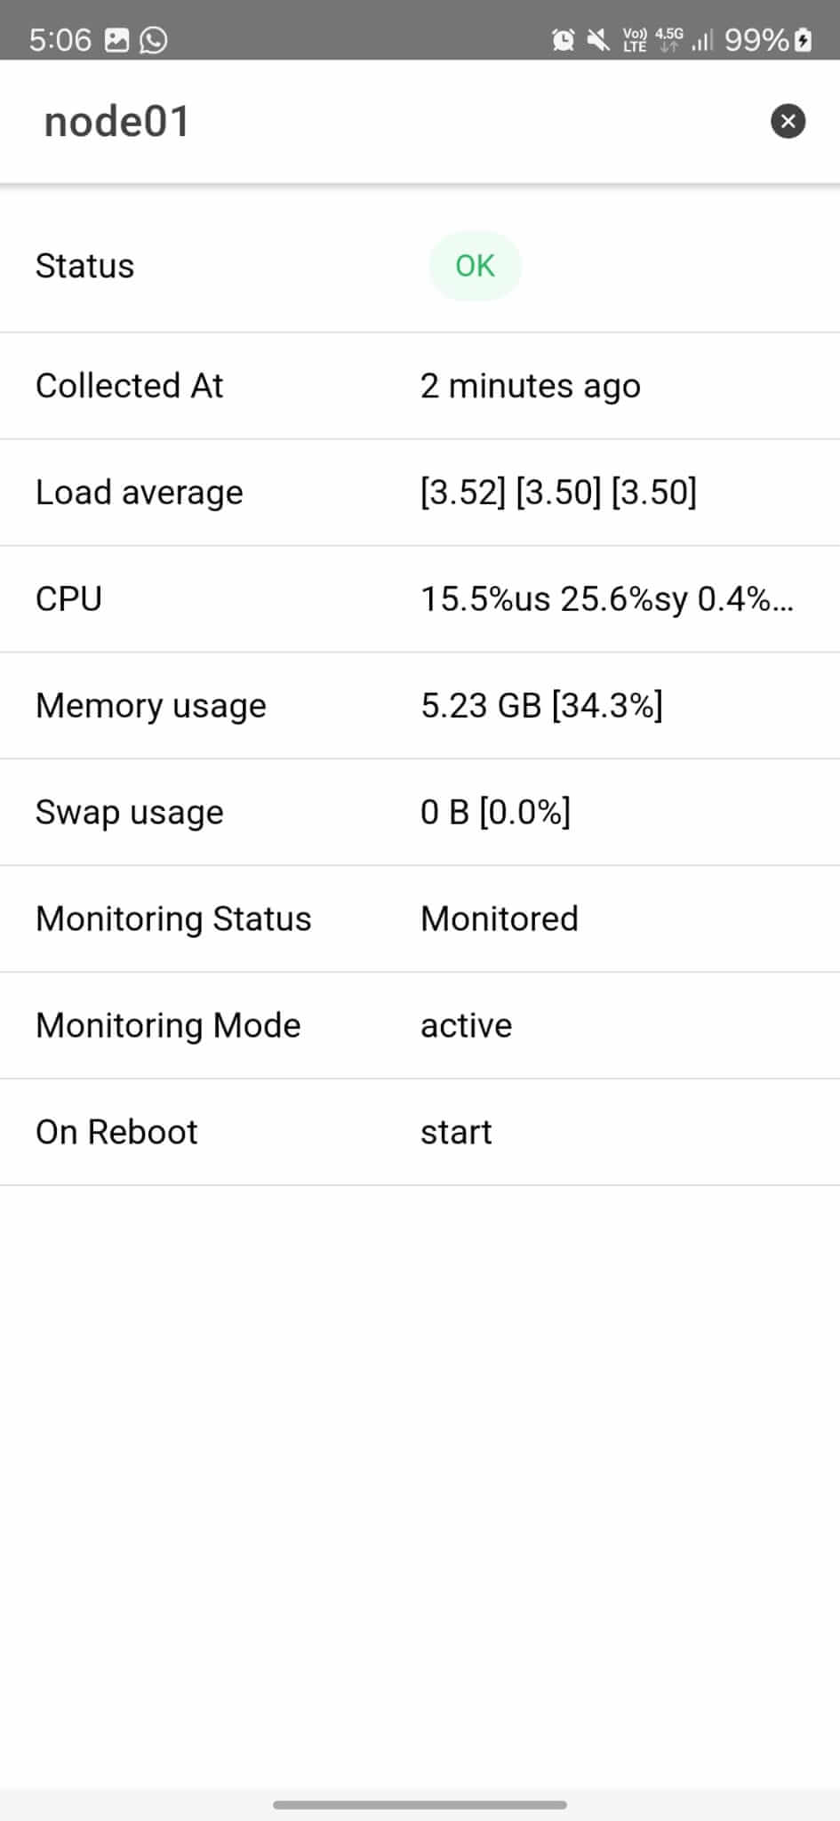Tap the green OK status badge
Viewport: 840px width, 1821px height.
pos(476,265)
